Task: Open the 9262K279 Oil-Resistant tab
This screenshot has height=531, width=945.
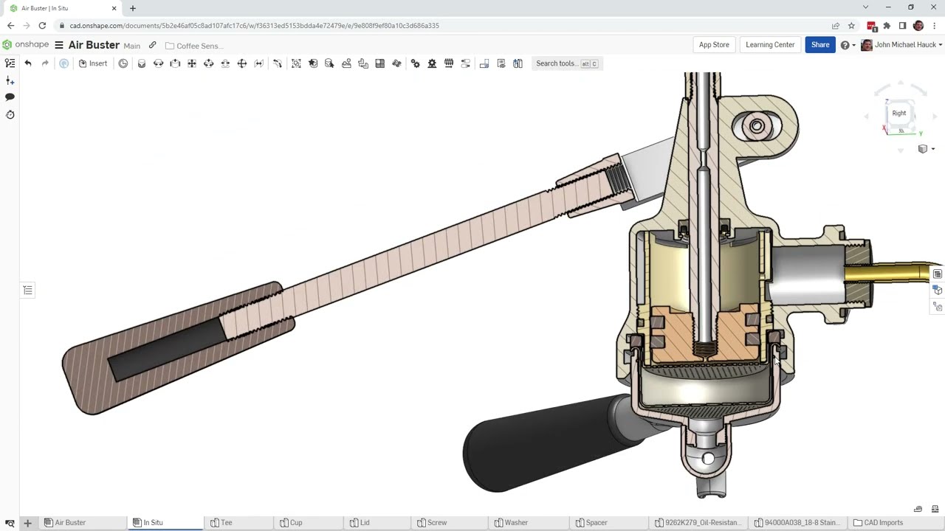Action: click(x=697, y=522)
